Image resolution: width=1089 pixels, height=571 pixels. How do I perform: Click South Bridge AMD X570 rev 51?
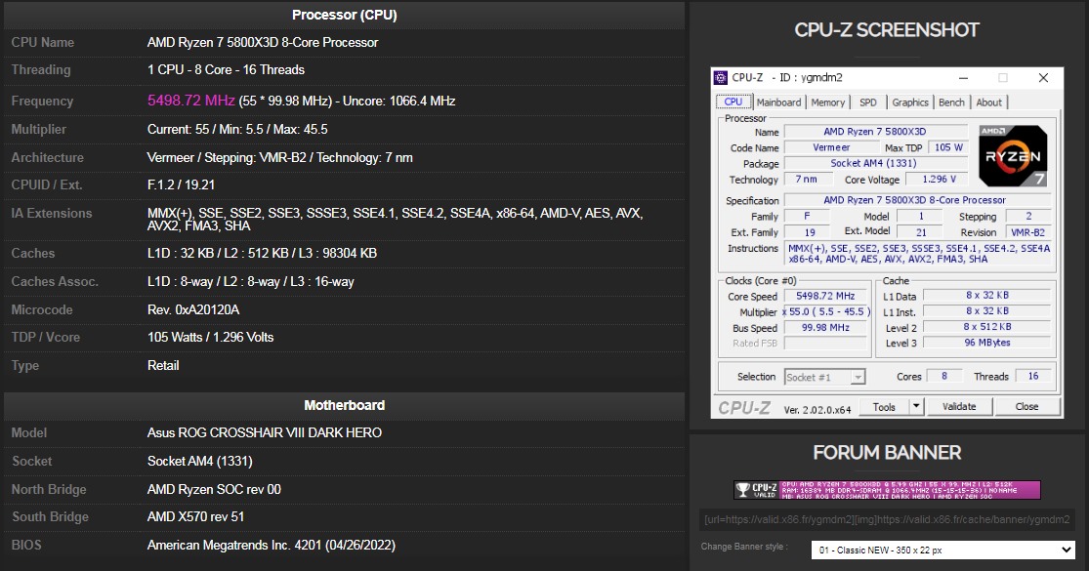pyautogui.click(x=196, y=517)
